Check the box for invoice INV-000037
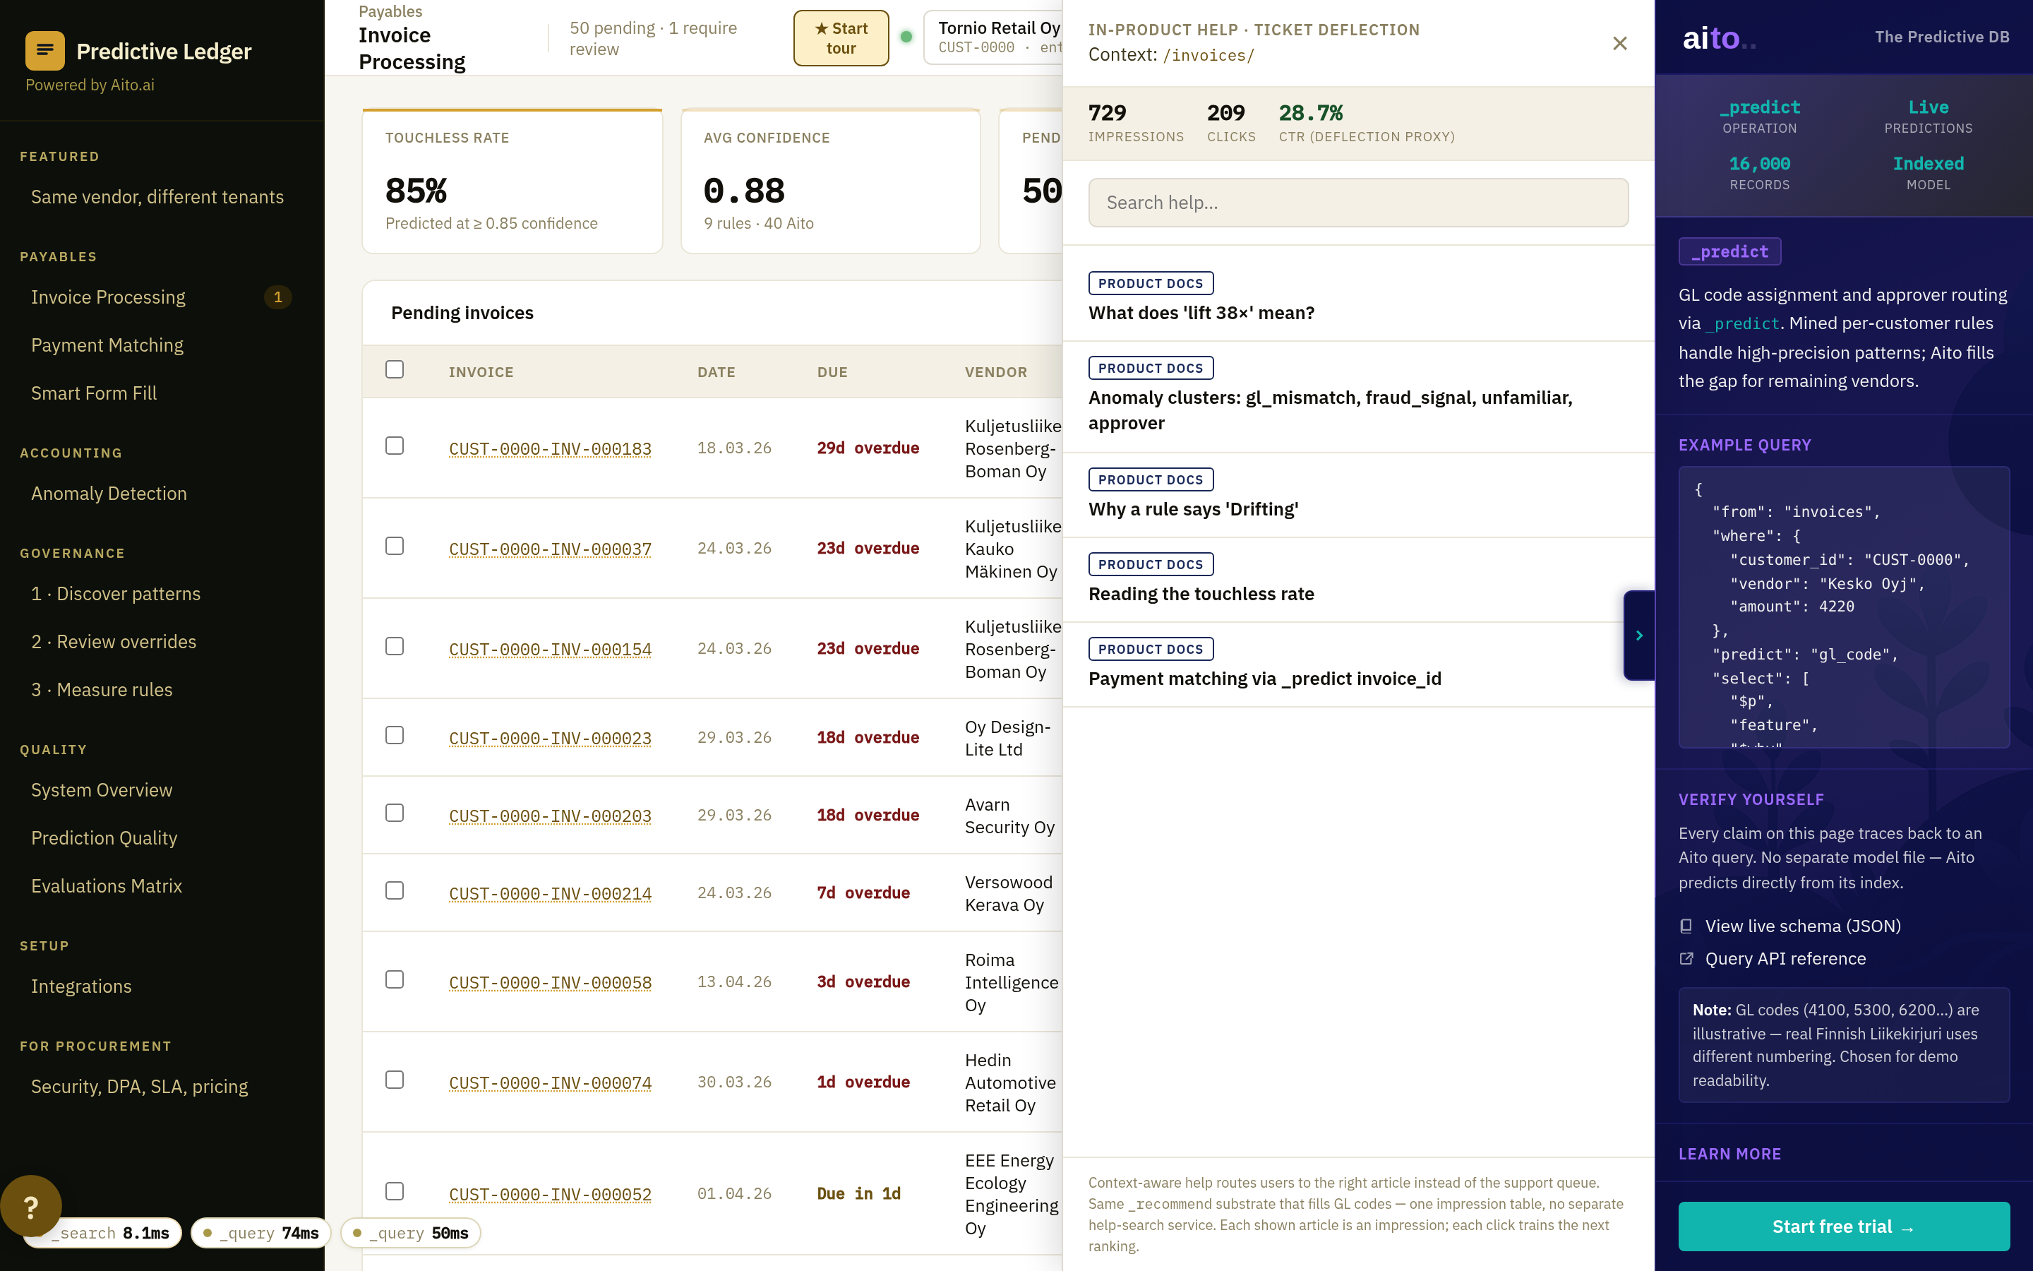Screen dimensions: 2033x1271 point(394,547)
